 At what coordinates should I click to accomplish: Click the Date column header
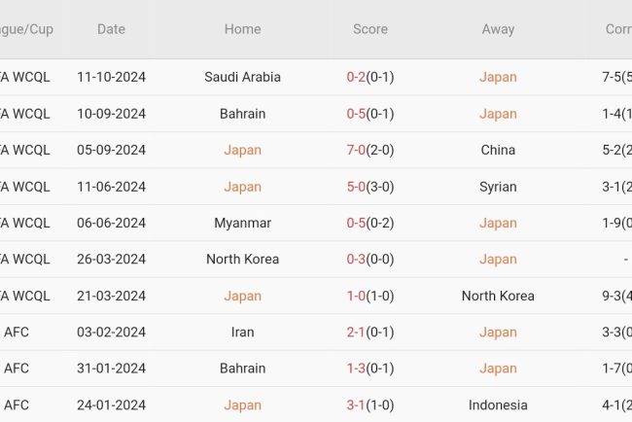click(111, 29)
